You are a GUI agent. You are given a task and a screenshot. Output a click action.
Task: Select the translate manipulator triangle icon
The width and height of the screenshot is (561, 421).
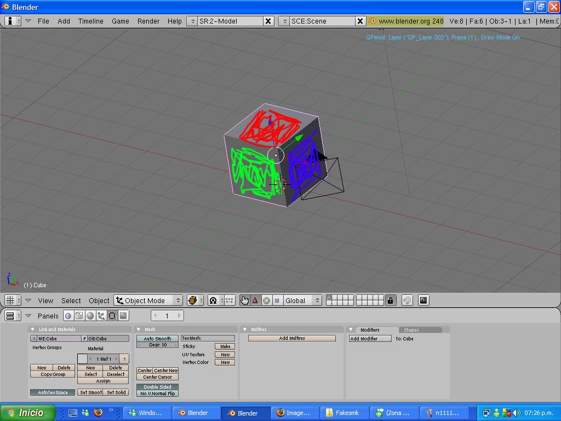255,300
